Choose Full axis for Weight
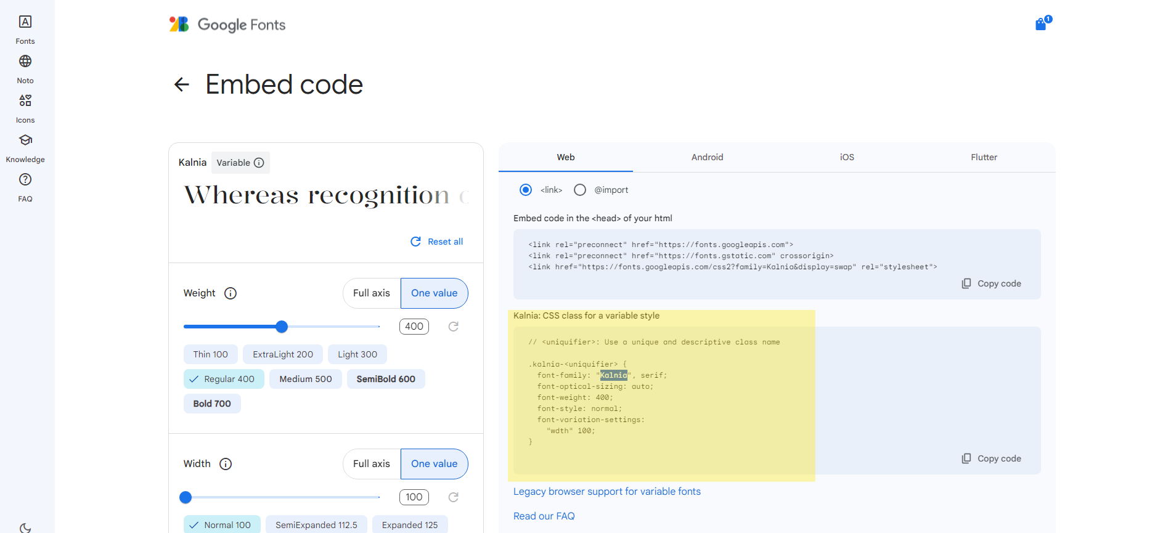Viewport: 1168px width, 533px height. pyautogui.click(x=372, y=293)
